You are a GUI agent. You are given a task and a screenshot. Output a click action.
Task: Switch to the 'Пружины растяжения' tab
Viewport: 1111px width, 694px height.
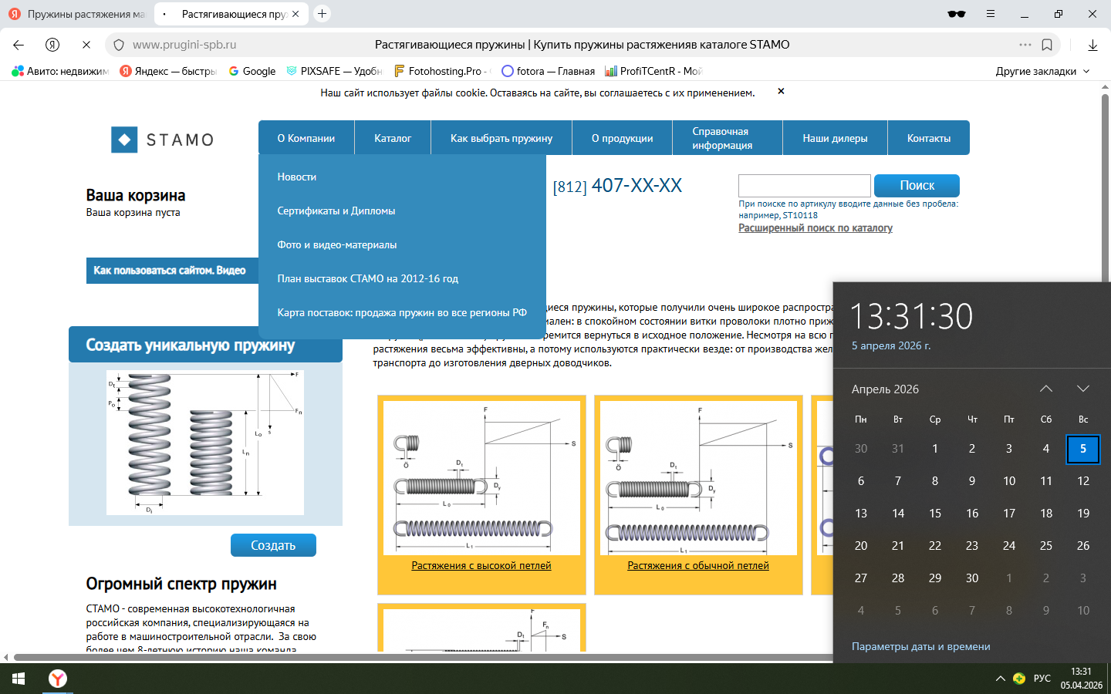[x=77, y=14]
